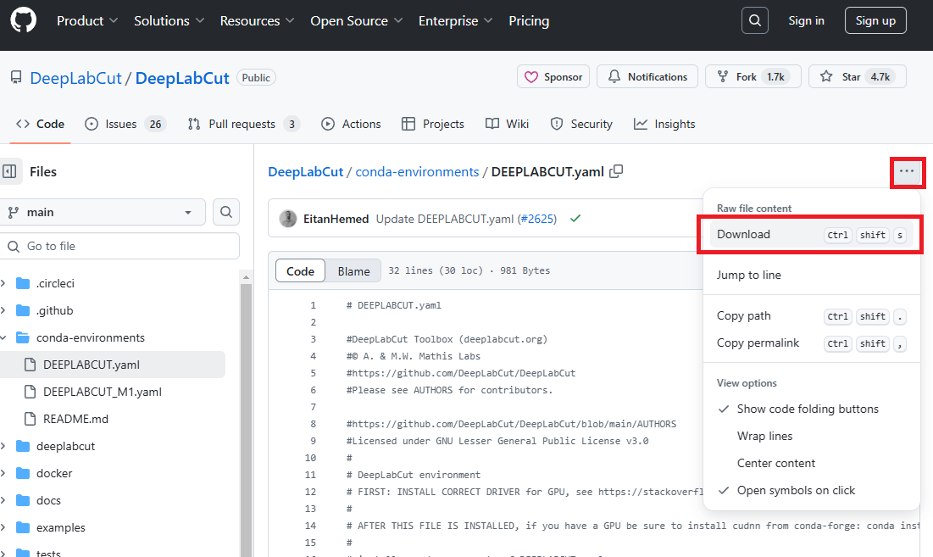Collapse the file tree panel icon
Image resolution: width=933 pixels, height=557 pixels.
point(9,171)
